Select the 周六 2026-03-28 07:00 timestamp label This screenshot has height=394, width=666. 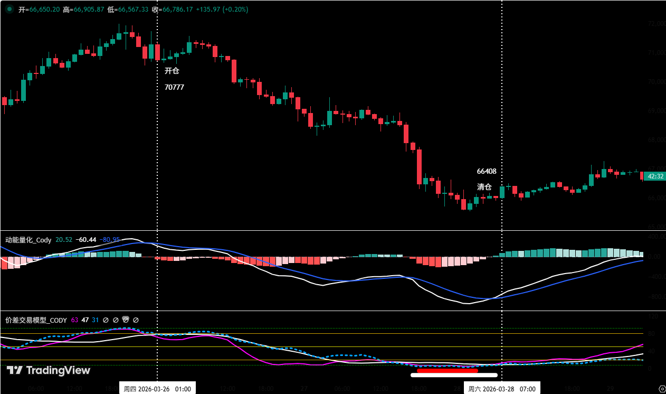(x=501, y=387)
